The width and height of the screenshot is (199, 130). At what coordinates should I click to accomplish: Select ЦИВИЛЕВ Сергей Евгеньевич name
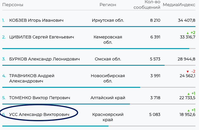tap(41, 37)
